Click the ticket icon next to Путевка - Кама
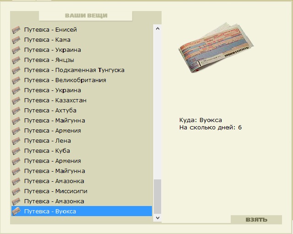The height and width of the screenshot is (234, 293). (16, 40)
